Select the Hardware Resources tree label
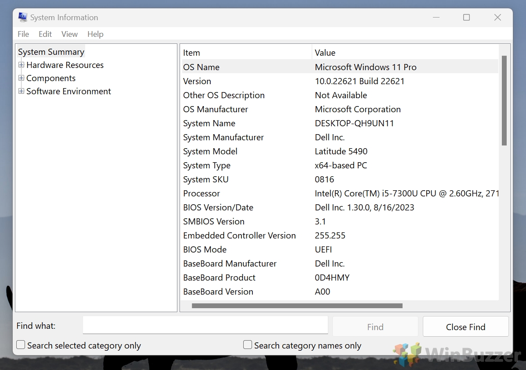The image size is (526, 370). (65, 65)
